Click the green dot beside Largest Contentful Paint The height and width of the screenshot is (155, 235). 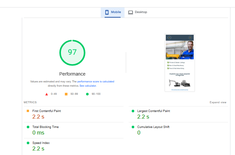coord(133,111)
